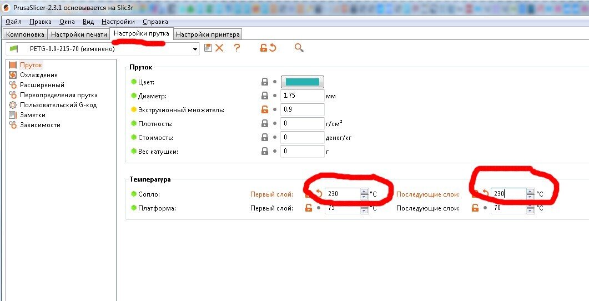Decrease bed subsequent layers temperature with spinner
This screenshot has height=301, width=589.
[530, 211]
